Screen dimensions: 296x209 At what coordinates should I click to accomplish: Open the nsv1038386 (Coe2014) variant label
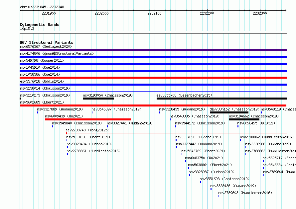(x=40, y=74)
